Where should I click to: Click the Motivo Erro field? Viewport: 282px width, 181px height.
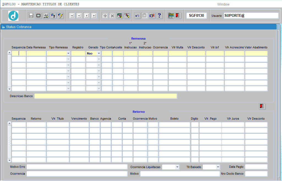(x=77, y=167)
